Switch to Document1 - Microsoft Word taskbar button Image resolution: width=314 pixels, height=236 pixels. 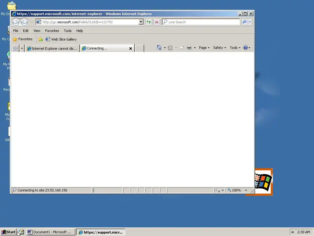[51, 232]
